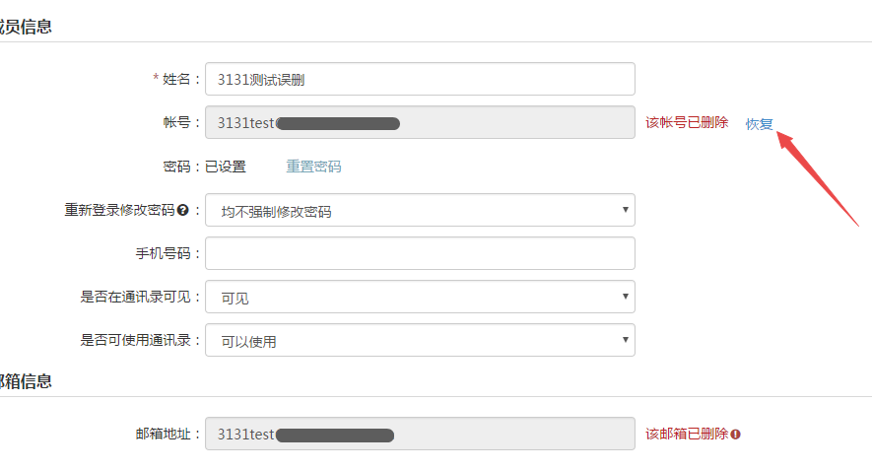The height and width of the screenshot is (470, 872).
Task: Click the red 该邮箱已删除 notice text
Action: click(687, 434)
